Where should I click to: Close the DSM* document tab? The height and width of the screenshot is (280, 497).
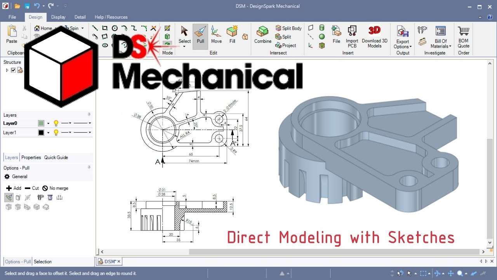point(119,262)
